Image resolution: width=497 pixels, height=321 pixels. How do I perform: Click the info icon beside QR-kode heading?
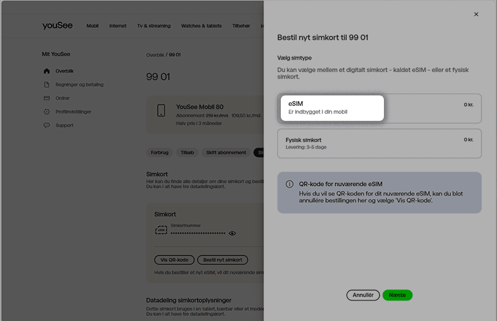tap(290, 184)
